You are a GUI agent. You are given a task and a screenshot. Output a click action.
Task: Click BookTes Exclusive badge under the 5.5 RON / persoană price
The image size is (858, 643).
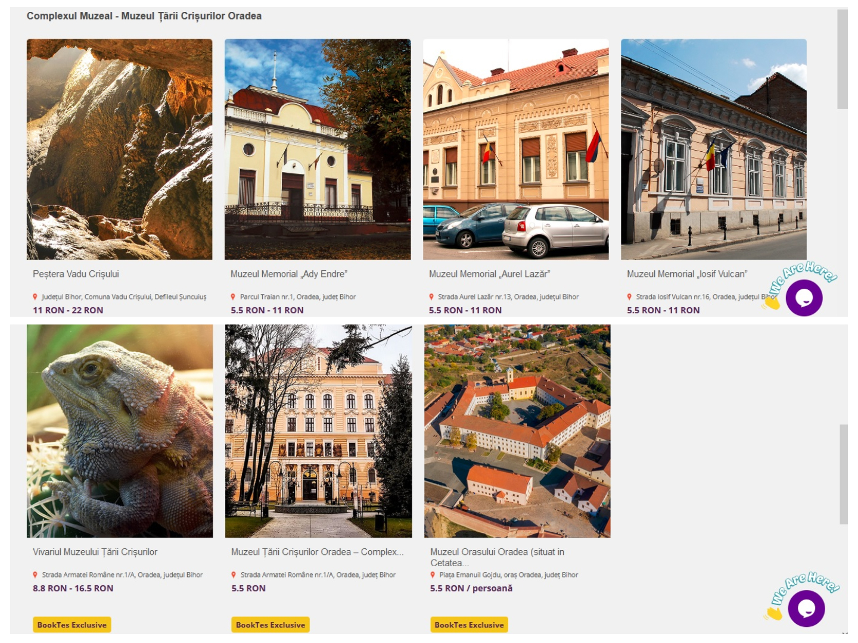[469, 625]
